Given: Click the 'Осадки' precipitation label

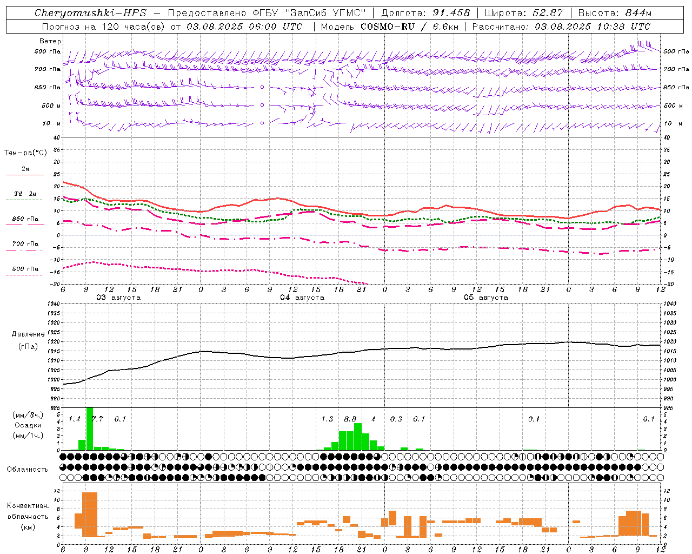Looking at the screenshot, I should coord(28,425).
